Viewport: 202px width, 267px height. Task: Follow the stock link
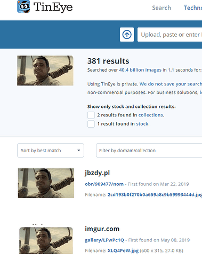[x=143, y=124]
